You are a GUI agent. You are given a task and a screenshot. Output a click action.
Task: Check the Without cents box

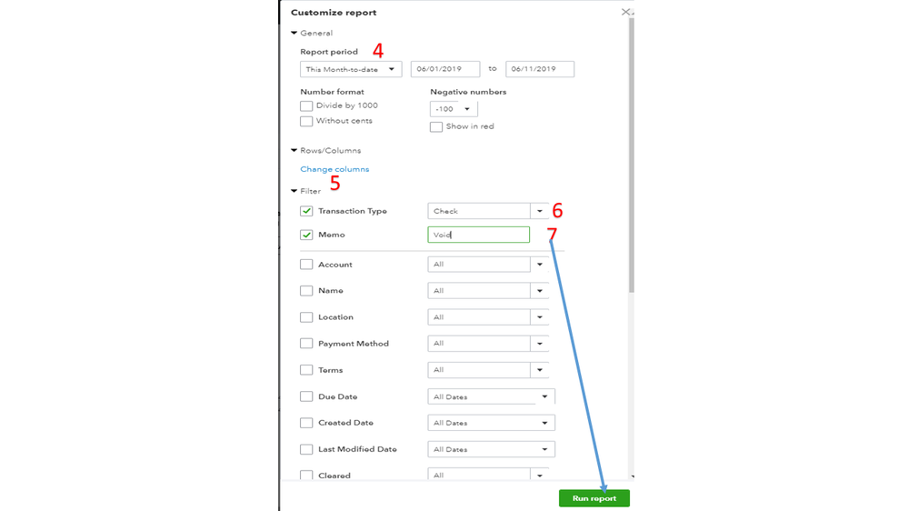(306, 121)
